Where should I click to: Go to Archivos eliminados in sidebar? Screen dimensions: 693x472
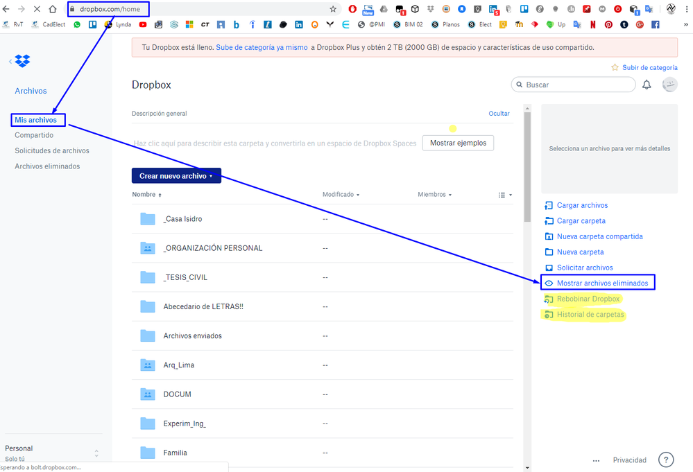click(x=47, y=166)
